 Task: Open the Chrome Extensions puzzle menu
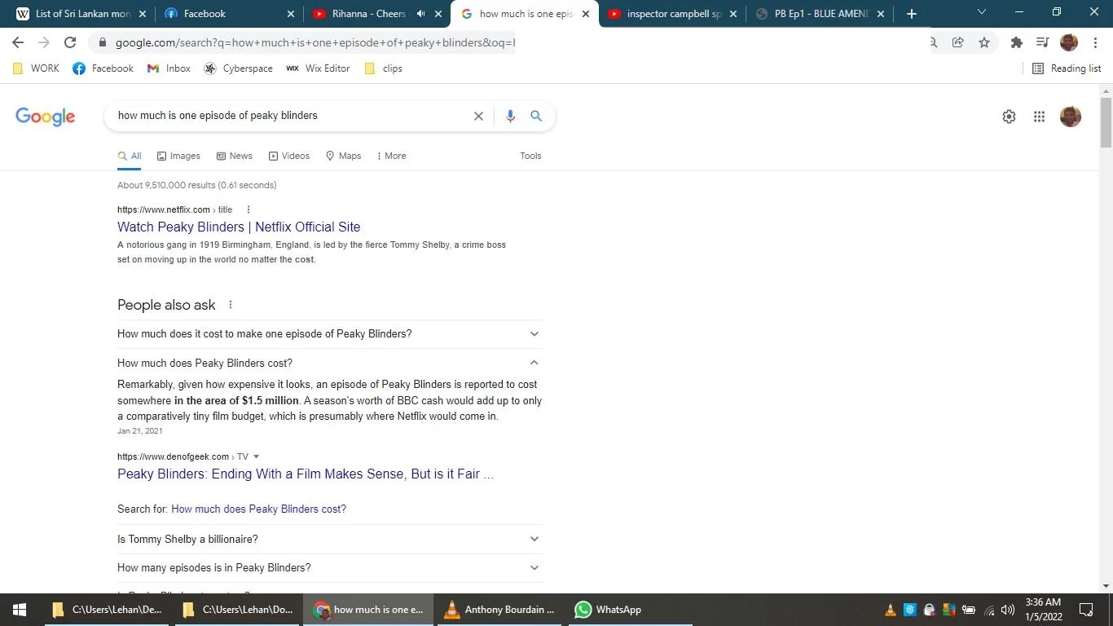[1016, 42]
